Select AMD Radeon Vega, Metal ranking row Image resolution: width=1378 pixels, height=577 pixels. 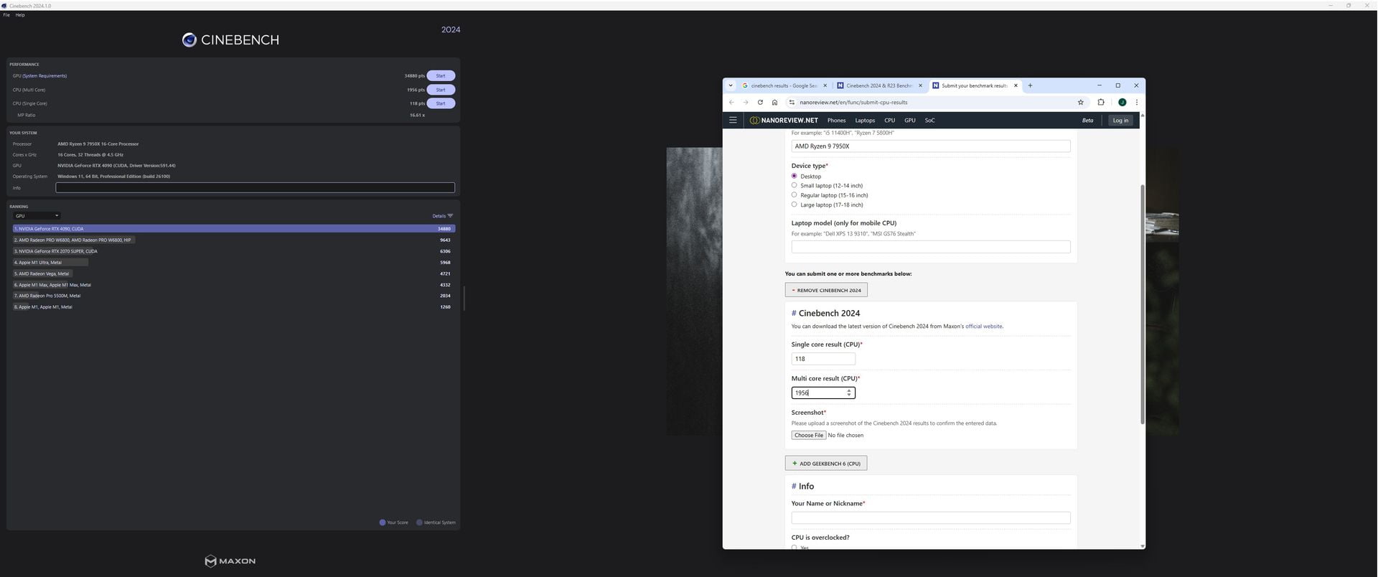[234, 273]
